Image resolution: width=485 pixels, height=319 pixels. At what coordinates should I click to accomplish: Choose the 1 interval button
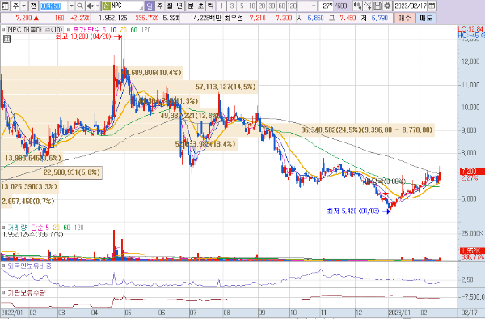pyautogui.click(x=221, y=6)
